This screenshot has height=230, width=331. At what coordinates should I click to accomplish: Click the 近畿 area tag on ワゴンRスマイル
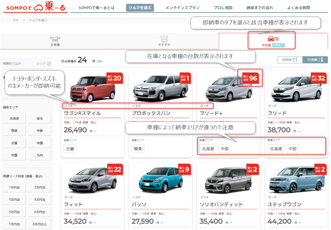(70, 149)
